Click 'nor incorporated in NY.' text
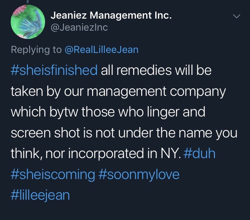This screenshot has width=250, height=220. [x=113, y=153]
